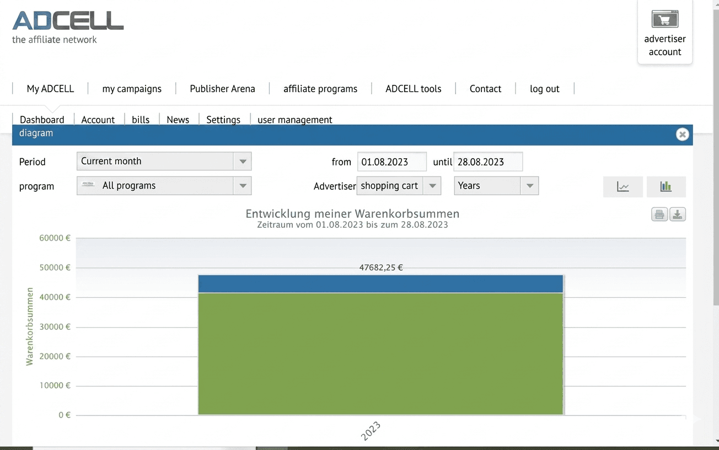The height and width of the screenshot is (450, 719).
Task: Select the Settings tab
Action: (223, 120)
